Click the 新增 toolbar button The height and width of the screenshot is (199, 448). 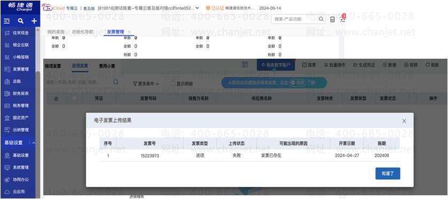click(389, 65)
